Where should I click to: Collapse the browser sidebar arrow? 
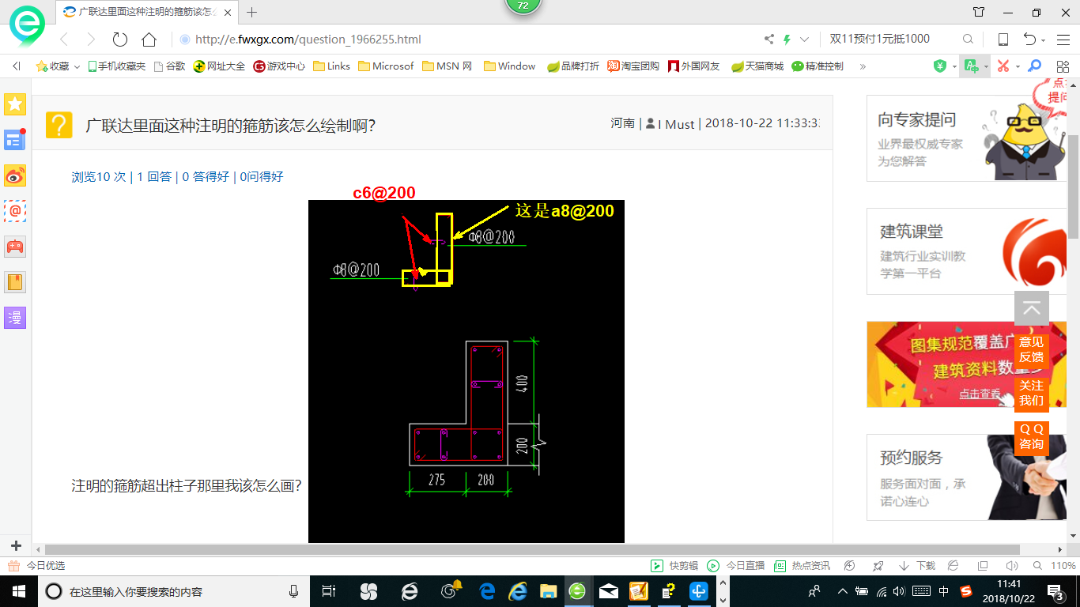(16, 66)
